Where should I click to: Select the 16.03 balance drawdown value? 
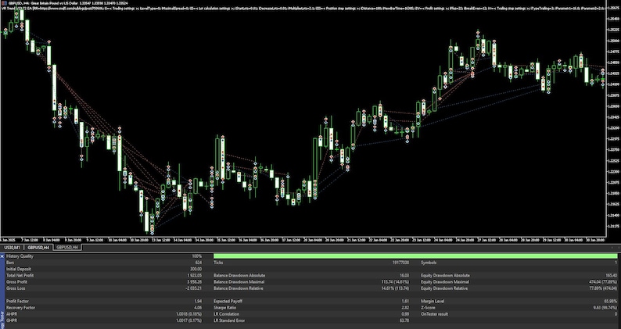405,275
